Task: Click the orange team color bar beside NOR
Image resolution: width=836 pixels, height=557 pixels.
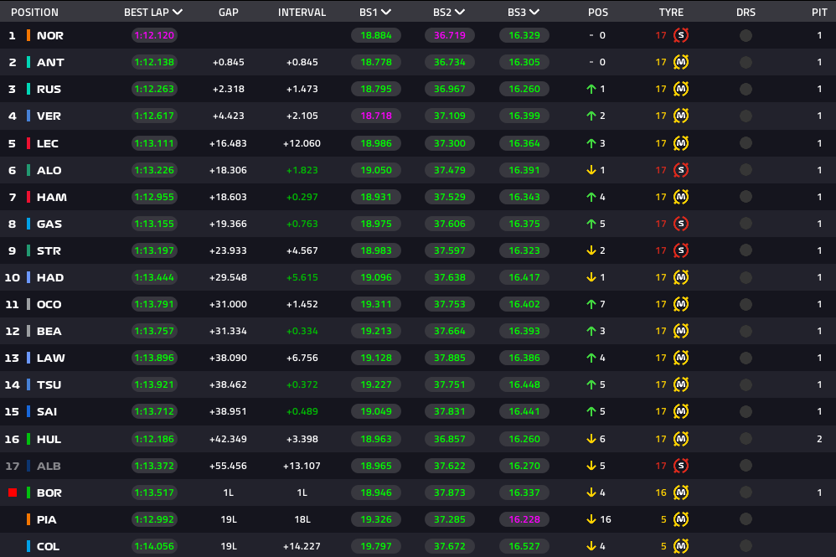Action: tap(28, 35)
